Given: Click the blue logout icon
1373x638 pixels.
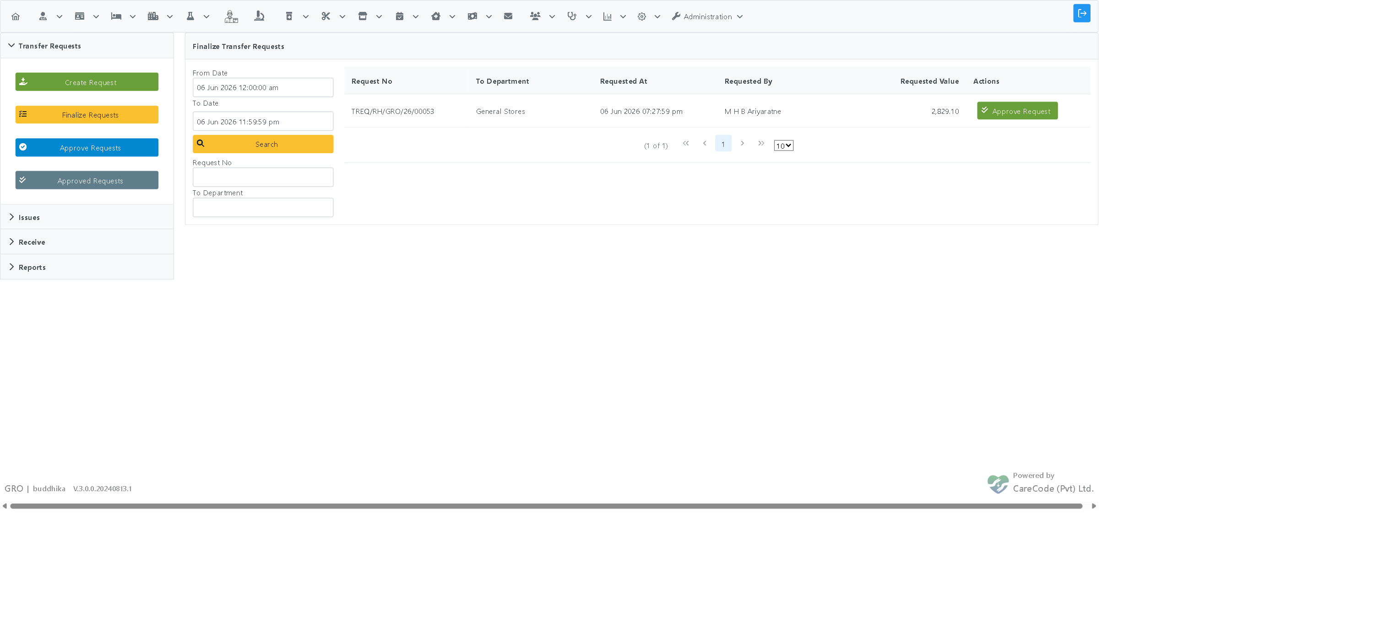Looking at the screenshot, I should pos(1081,13).
